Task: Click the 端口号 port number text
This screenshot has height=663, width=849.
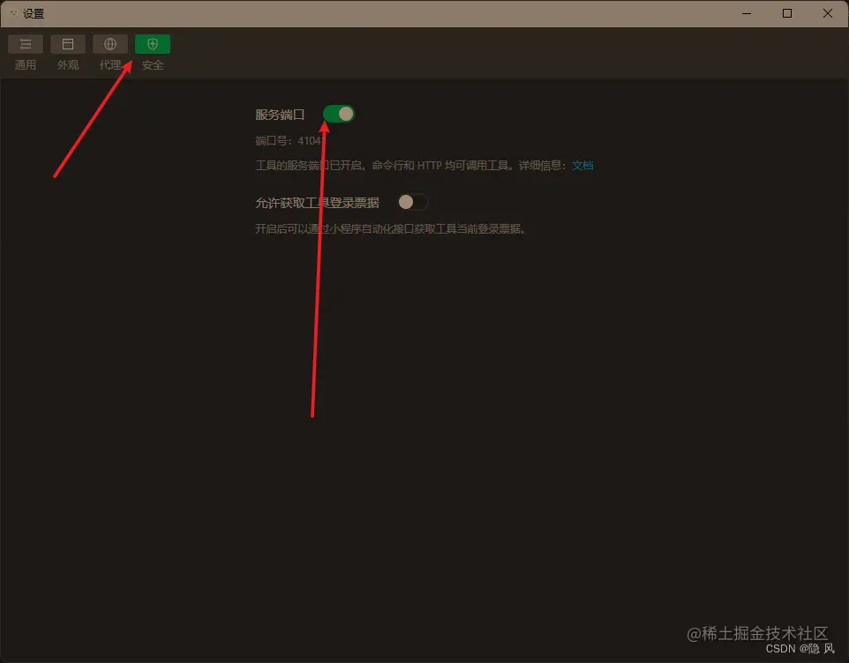Action: tap(289, 141)
